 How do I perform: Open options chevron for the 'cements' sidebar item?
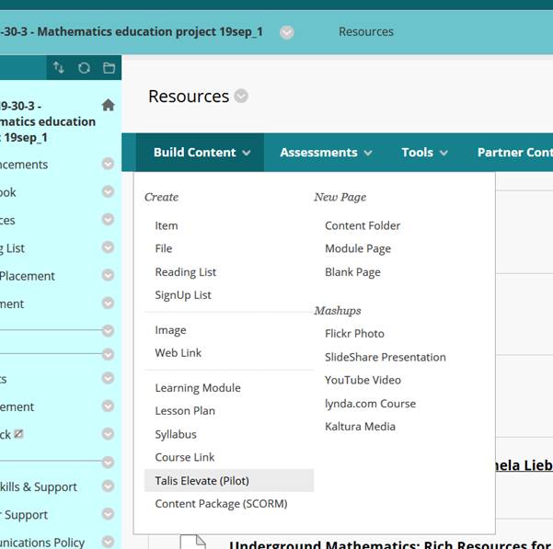click(x=108, y=164)
